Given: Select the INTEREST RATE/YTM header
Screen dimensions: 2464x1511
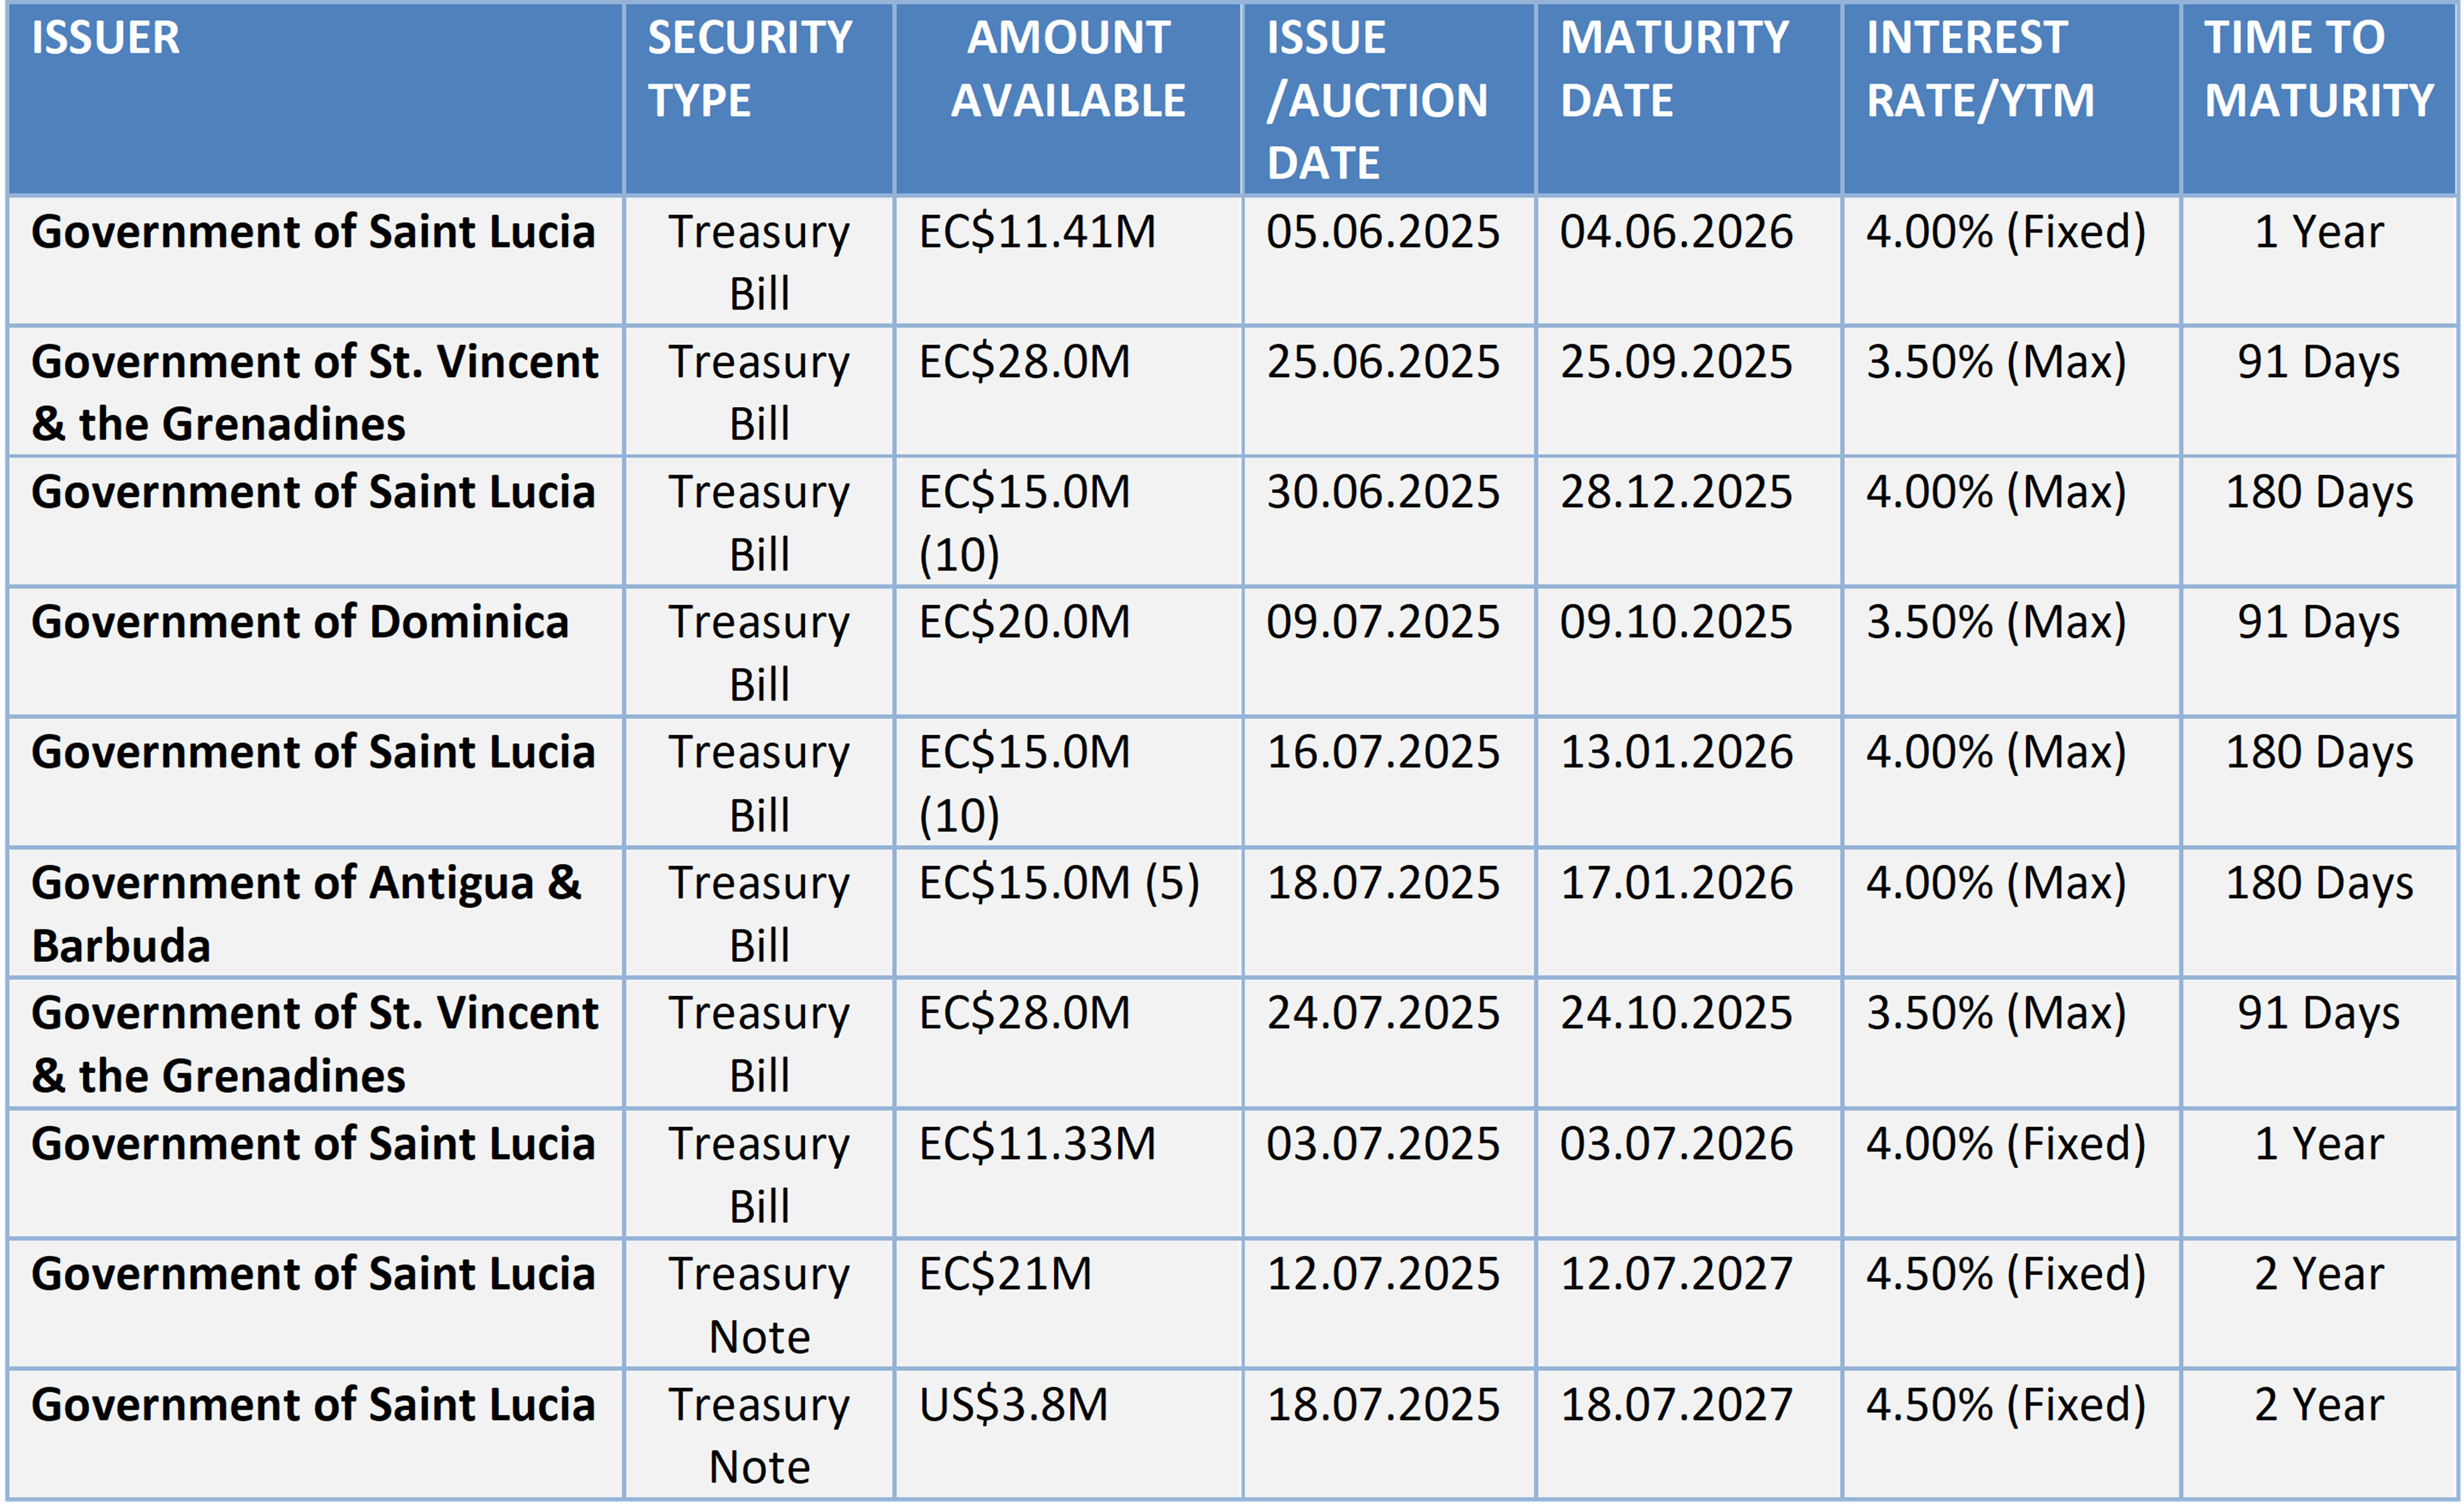Looking at the screenshot, I should click(x=2011, y=99).
